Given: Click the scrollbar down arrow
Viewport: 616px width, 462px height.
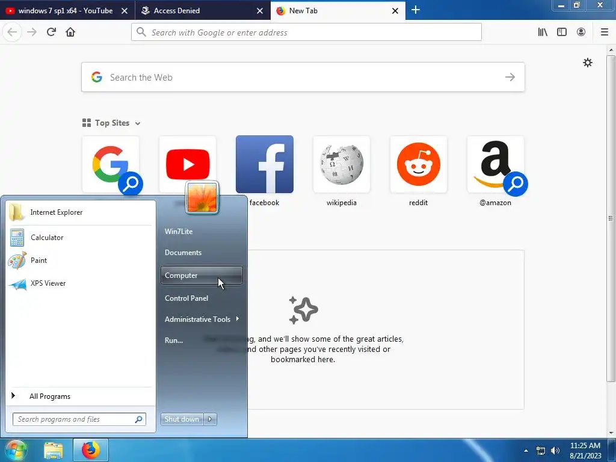Looking at the screenshot, I should (611, 433).
